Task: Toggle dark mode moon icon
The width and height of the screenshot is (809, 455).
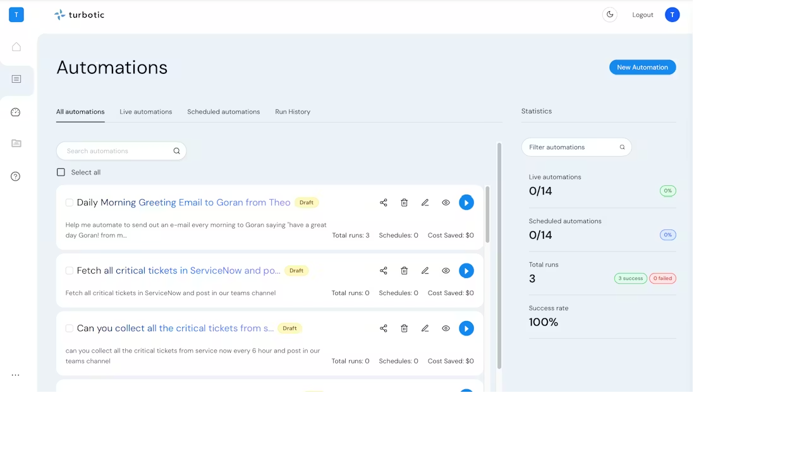Action: (610, 15)
